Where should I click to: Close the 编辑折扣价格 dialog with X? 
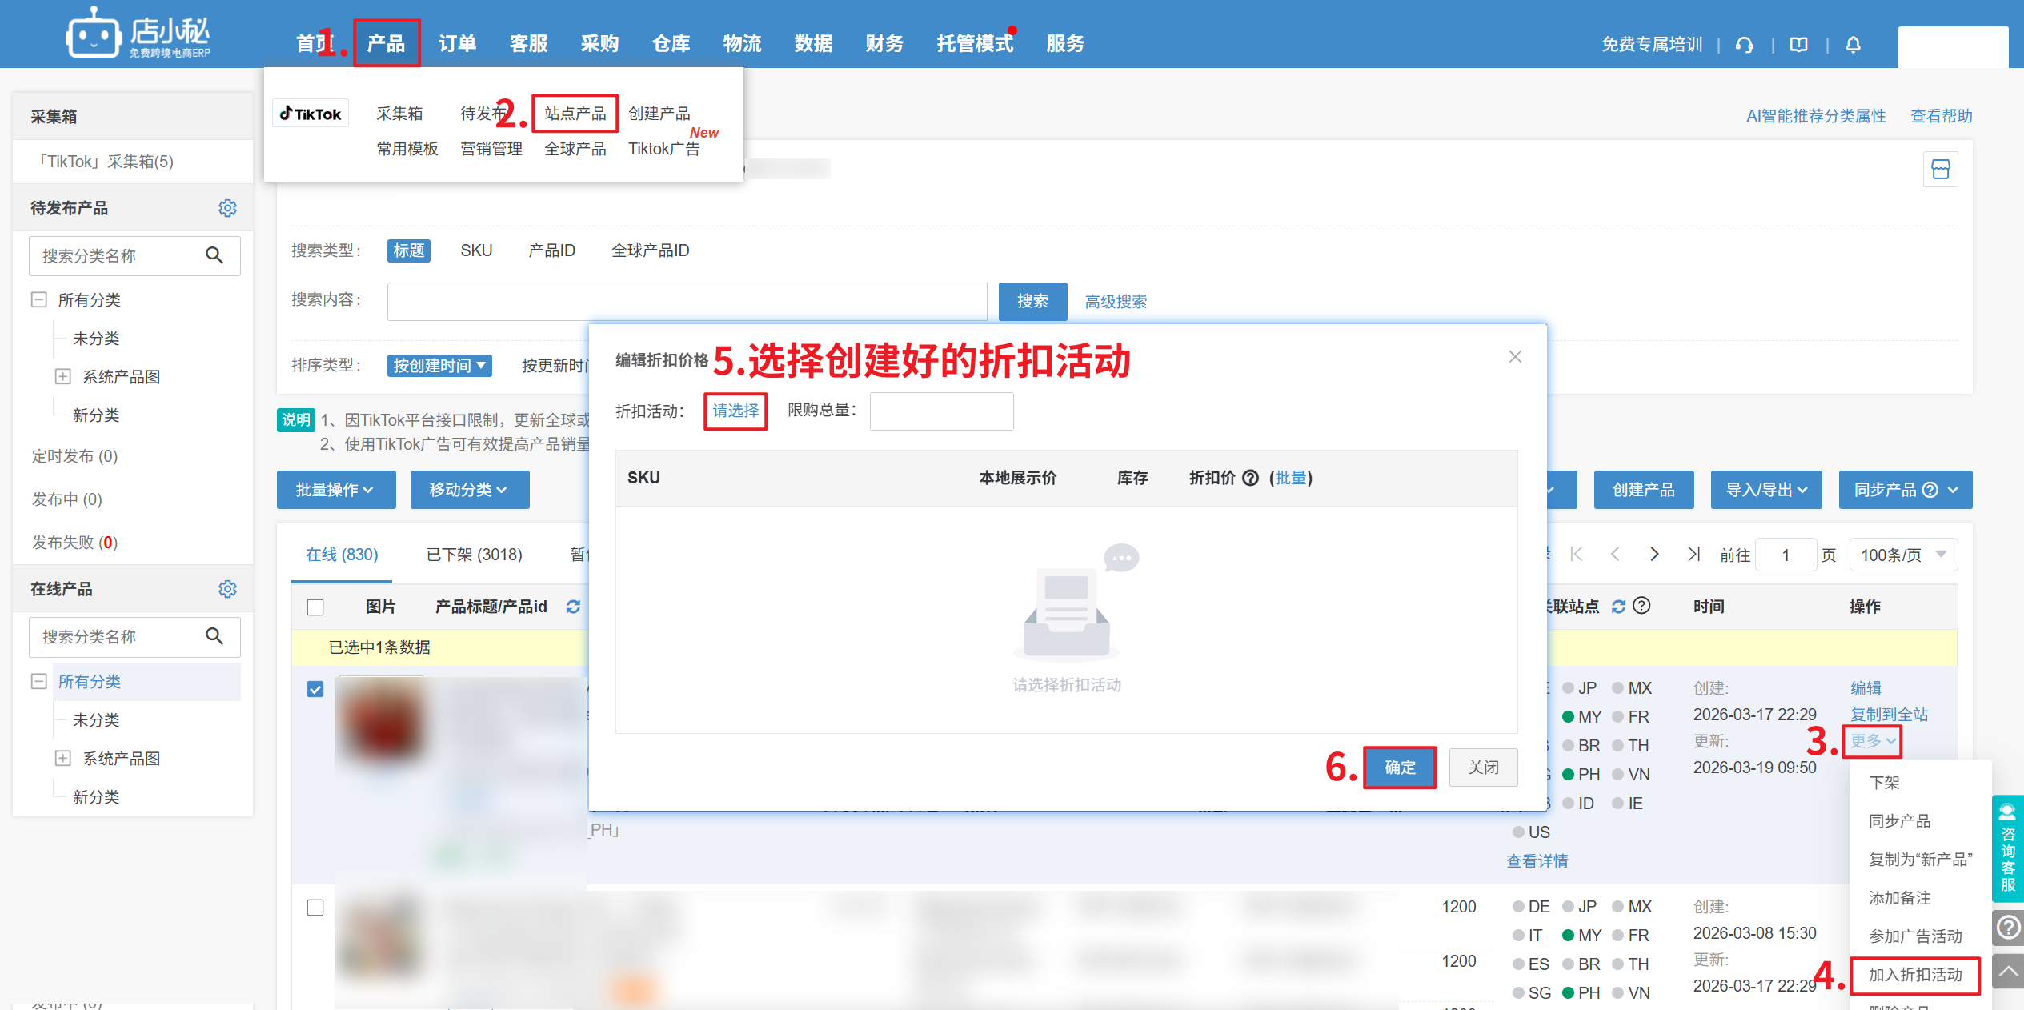(x=1514, y=357)
